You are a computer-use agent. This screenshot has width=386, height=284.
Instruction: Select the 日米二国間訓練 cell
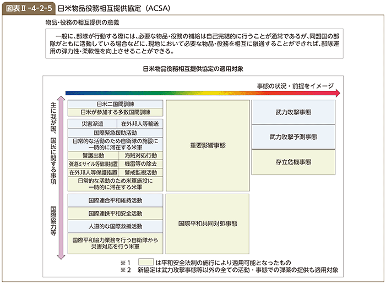115,104
